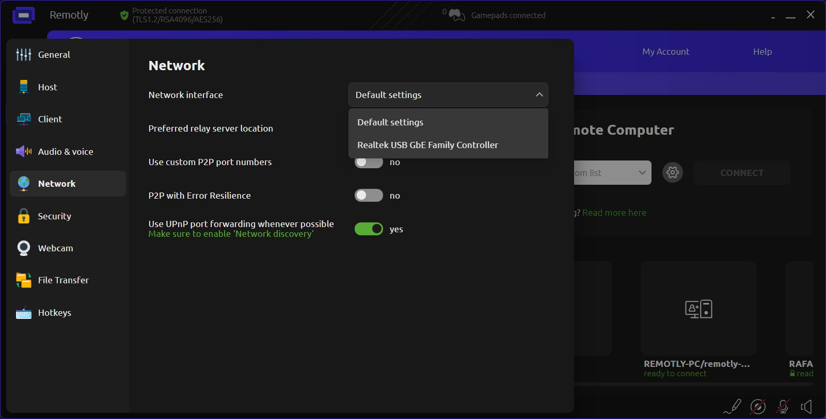The width and height of the screenshot is (826, 419).
Task: Open Host settings via server icon
Action: [x=23, y=87]
